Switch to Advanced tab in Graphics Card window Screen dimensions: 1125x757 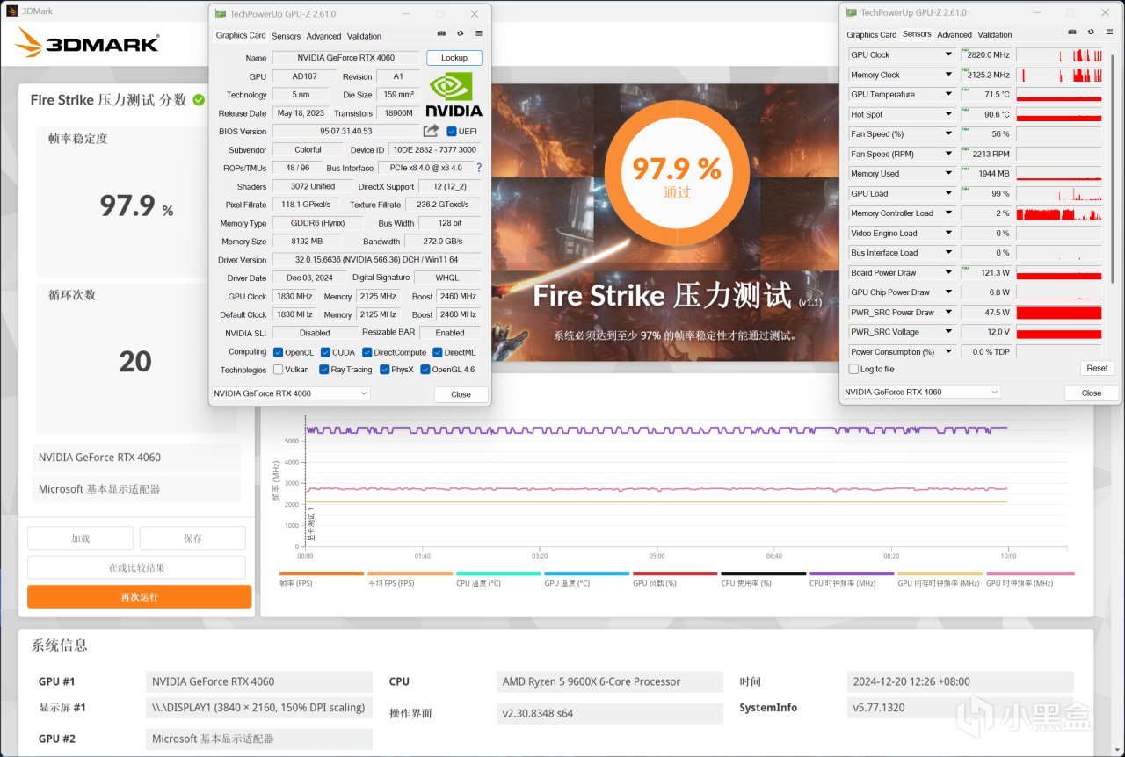(x=323, y=36)
